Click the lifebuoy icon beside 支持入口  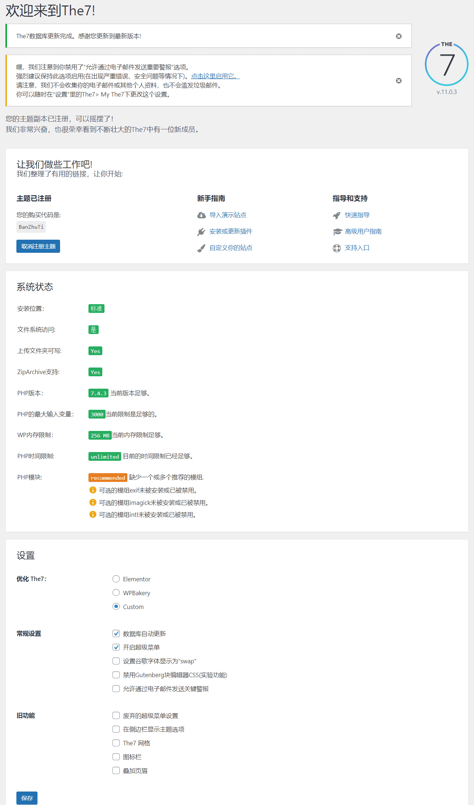click(337, 248)
